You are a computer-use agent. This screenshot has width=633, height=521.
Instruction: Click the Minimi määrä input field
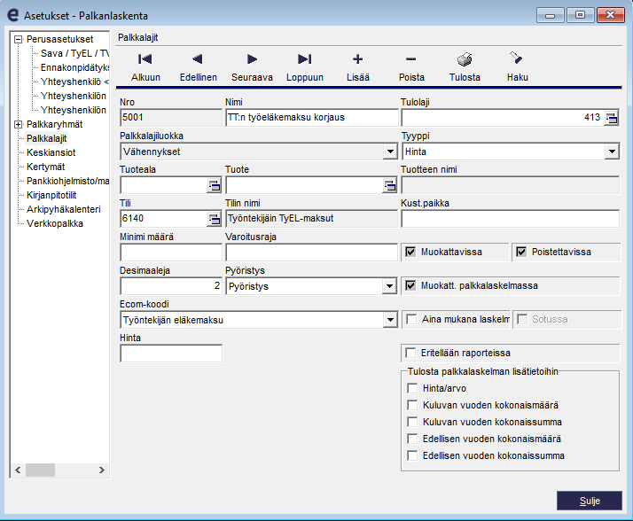(x=171, y=253)
